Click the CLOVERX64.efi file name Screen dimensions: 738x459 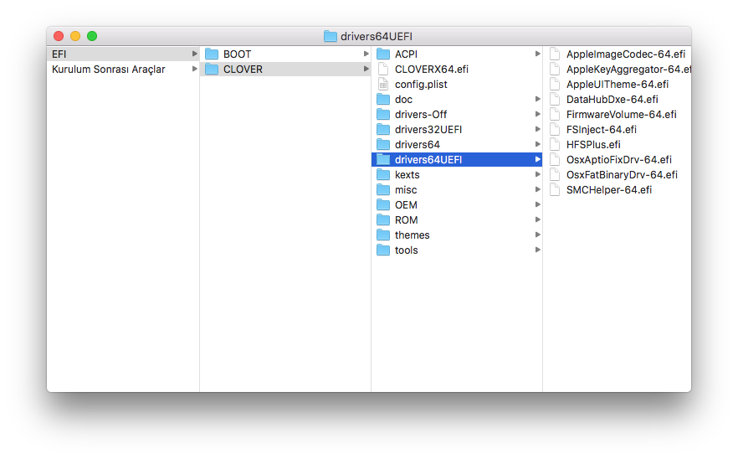[432, 70]
